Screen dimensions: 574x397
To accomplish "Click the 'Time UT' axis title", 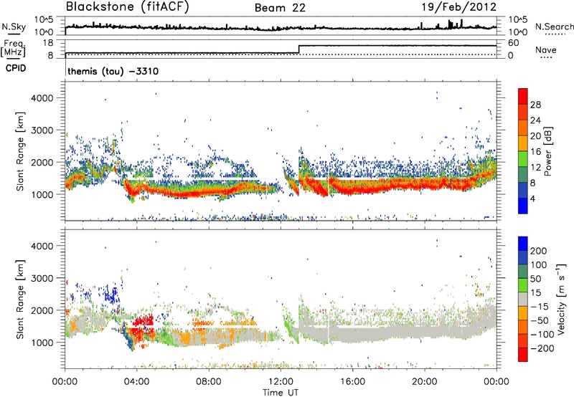I will [281, 392].
